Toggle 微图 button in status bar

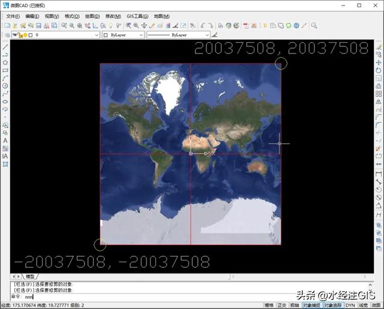[376, 305]
